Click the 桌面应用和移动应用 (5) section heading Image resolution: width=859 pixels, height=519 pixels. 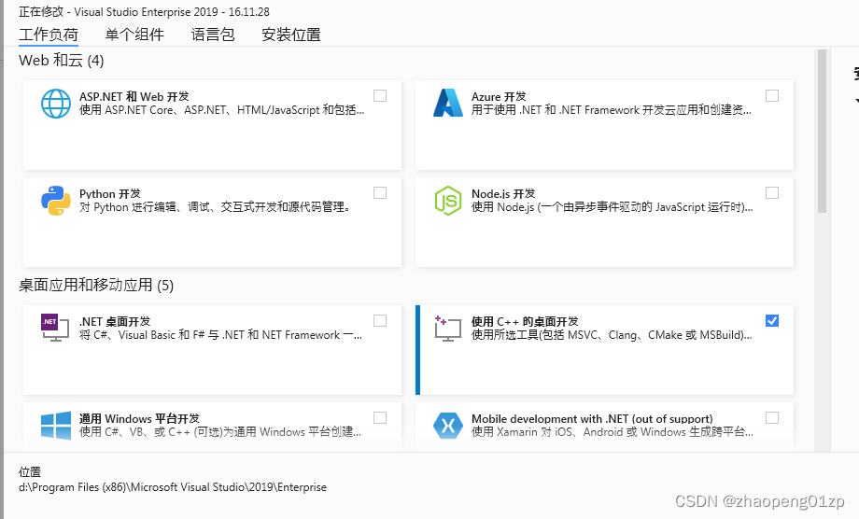point(96,286)
